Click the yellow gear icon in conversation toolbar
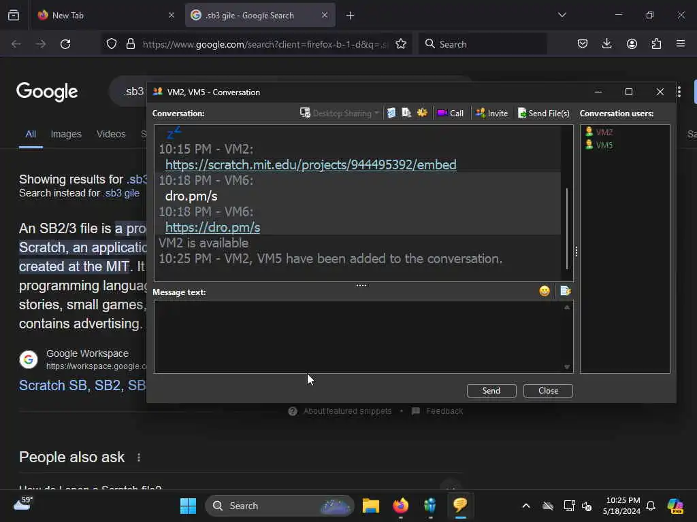 tap(422, 113)
